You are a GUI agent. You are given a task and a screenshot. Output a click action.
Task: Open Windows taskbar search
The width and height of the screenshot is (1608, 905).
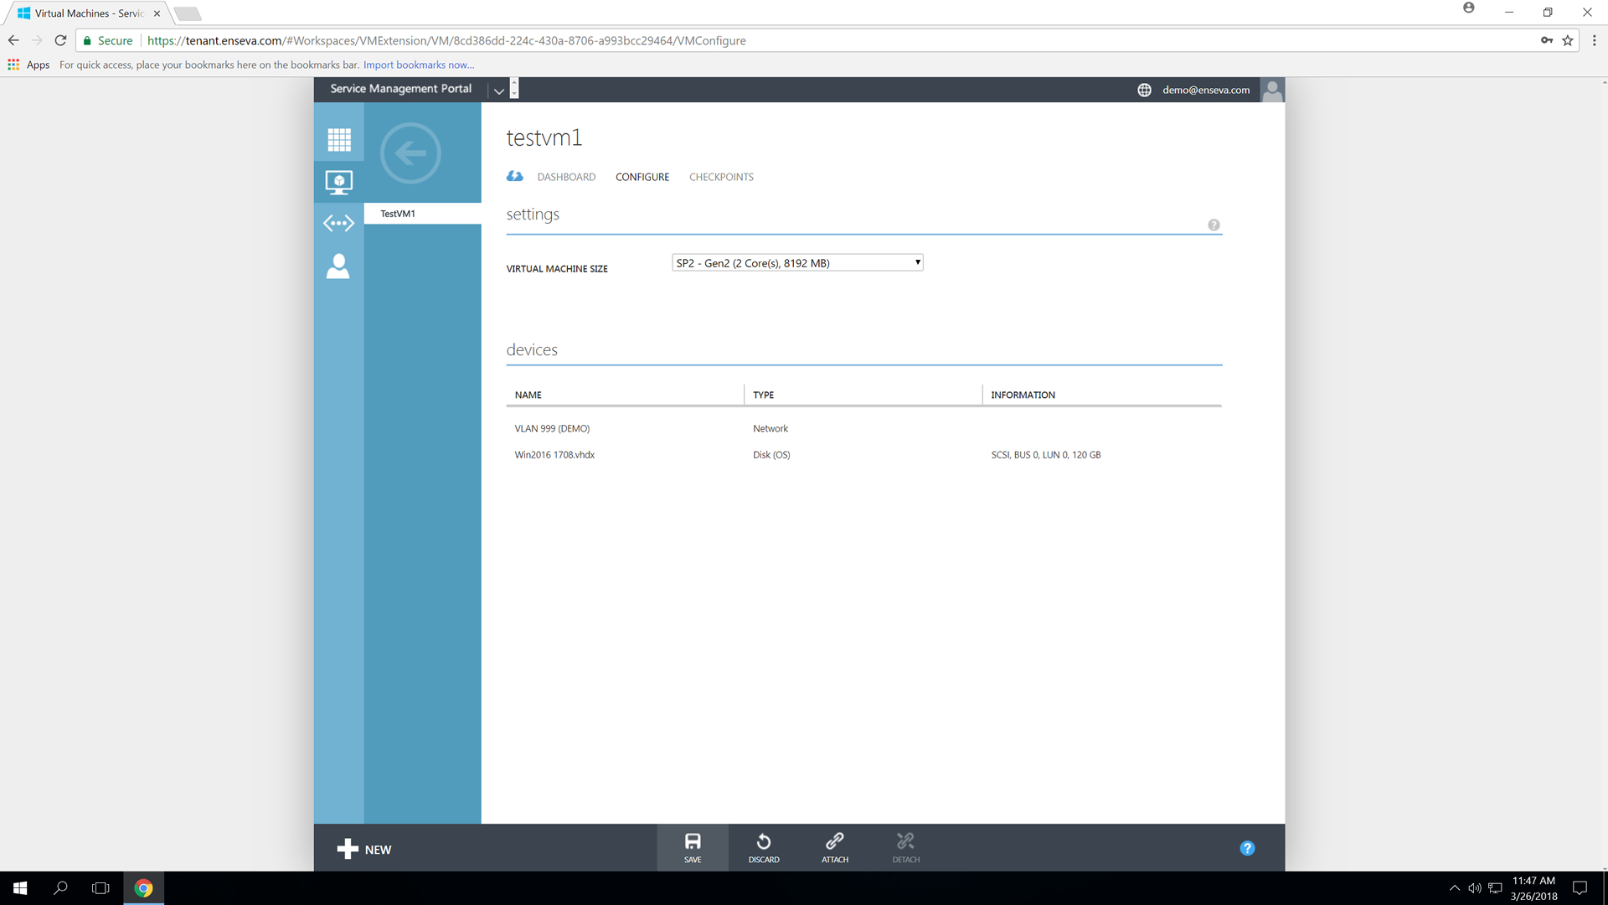[60, 888]
